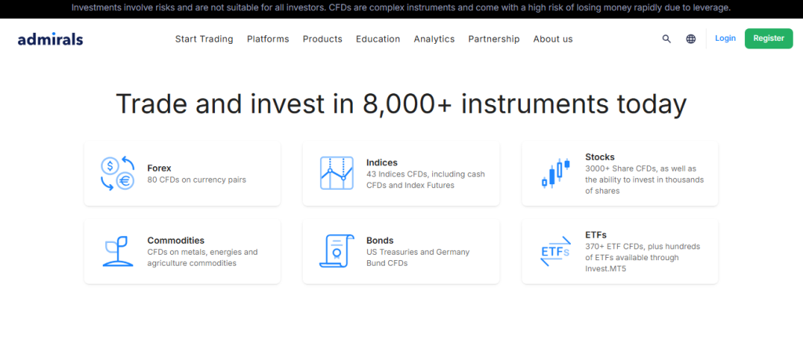Screen dimensions: 803x348
Task: Click the Stocks candlestick icon
Action: tap(555, 173)
